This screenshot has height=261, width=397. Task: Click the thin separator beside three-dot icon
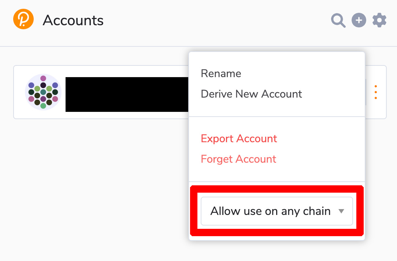366,92
